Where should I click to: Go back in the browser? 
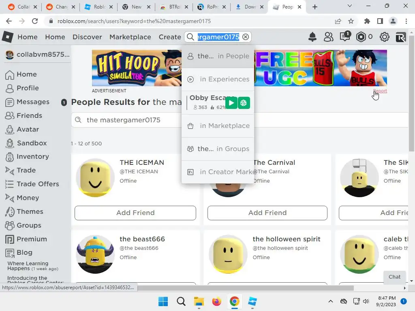point(9,21)
